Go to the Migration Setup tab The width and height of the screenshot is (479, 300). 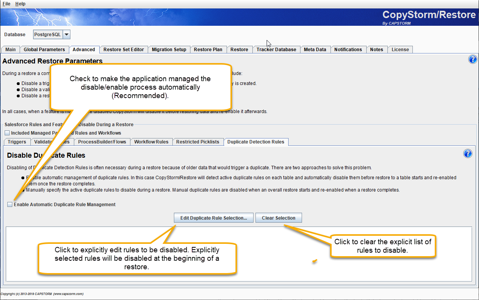coord(169,50)
